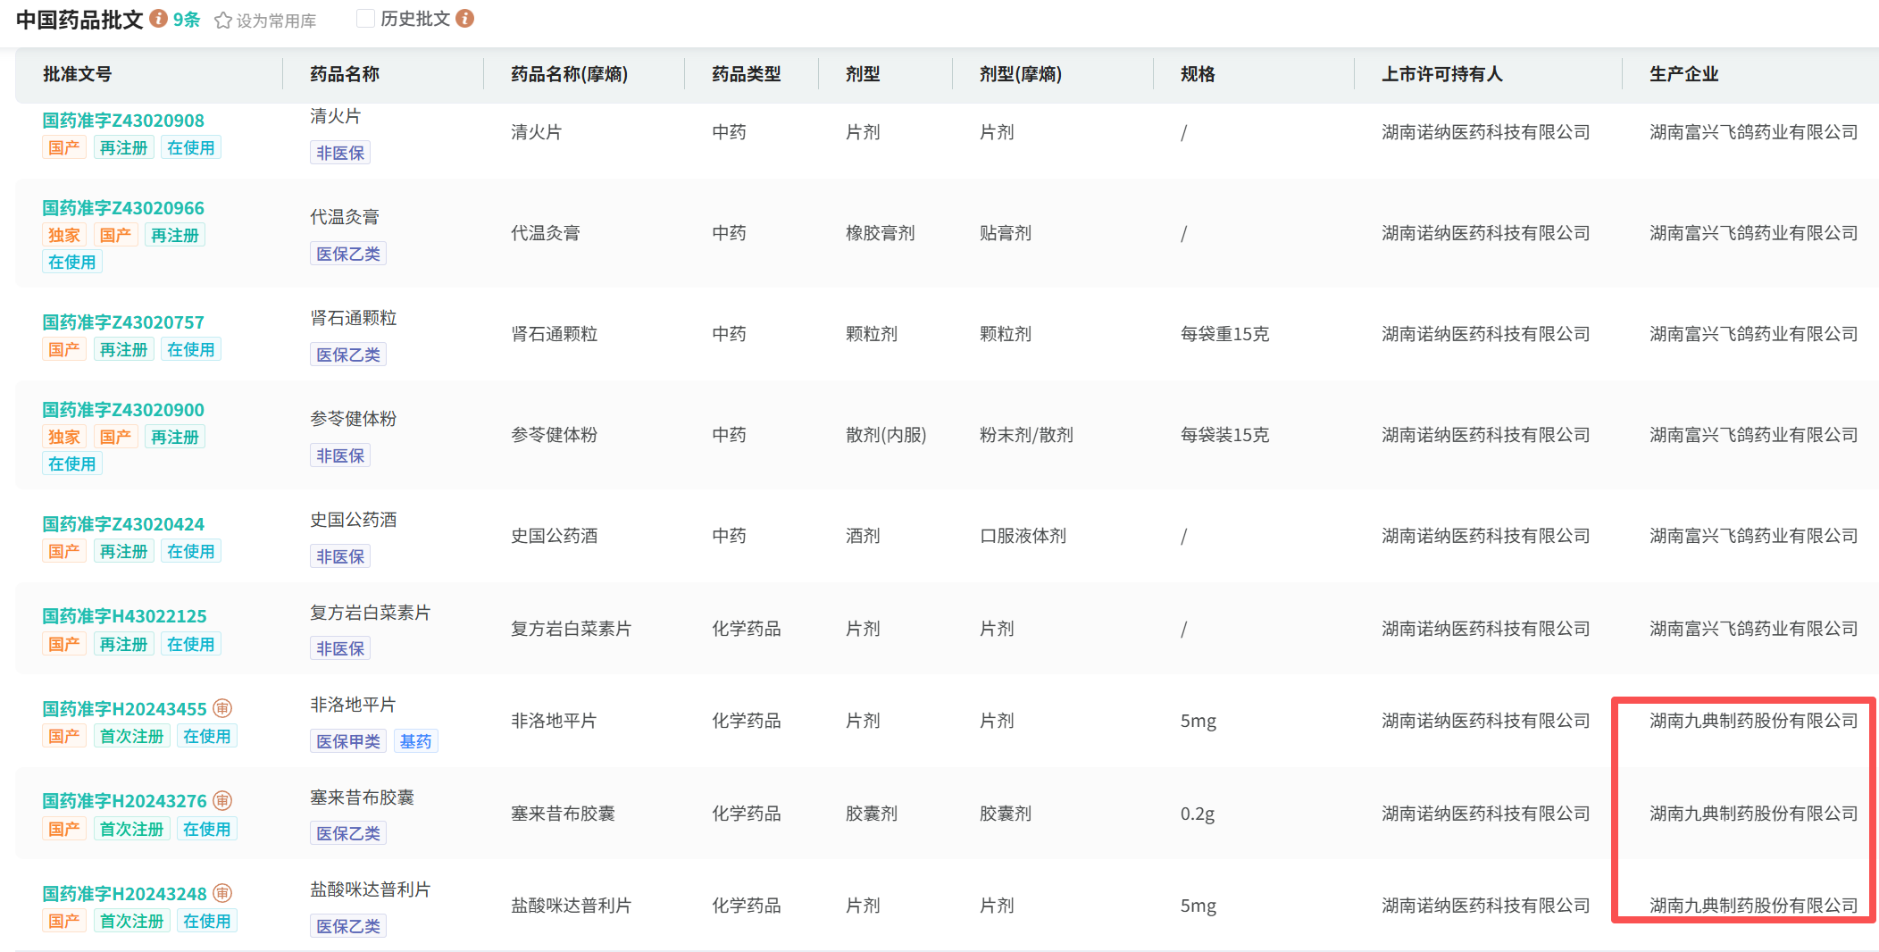Click 湖南九典制药股份有限公司 in the 非洛地平片 row
The height and width of the screenshot is (952, 1879).
coord(1754,721)
